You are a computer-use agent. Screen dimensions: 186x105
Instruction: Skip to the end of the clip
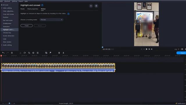click(152, 49)
